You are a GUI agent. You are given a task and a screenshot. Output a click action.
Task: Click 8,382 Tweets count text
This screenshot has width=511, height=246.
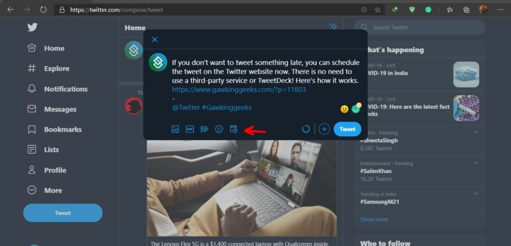click(x=376, y=148)
